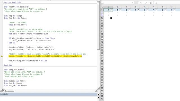Open filter dropdown in column G header cell
180x101 pixels.
165,10
